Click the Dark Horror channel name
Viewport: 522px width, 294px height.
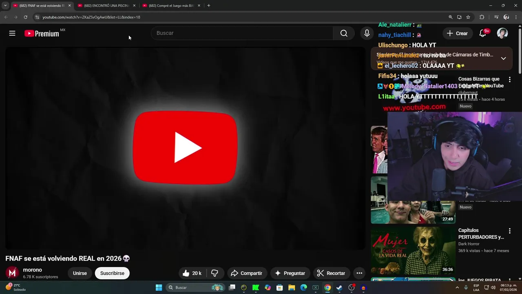(469, 244)
